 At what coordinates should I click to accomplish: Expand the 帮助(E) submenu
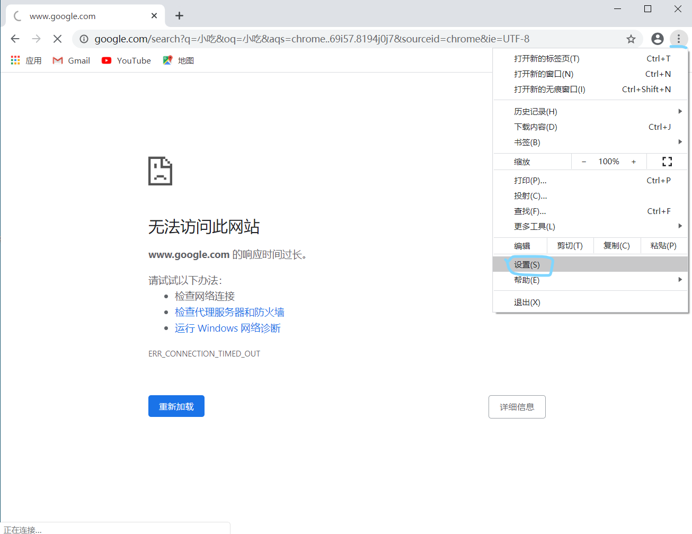click(590, 280)
